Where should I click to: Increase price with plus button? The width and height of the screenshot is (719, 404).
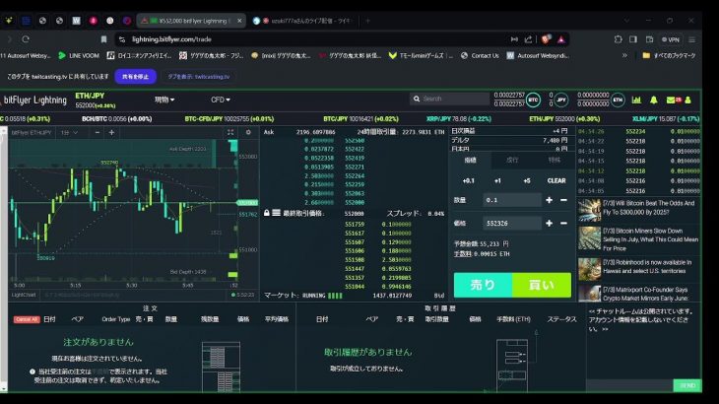click(549, 223)
